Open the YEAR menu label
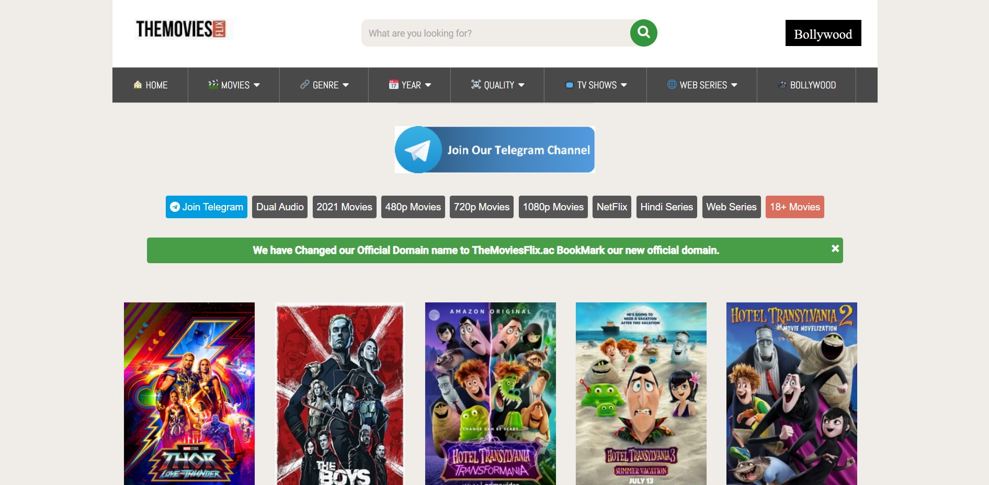Screen dimensions: 989x485 411,85
